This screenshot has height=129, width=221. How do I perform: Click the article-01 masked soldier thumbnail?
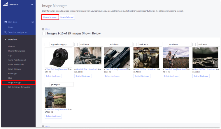[x=88, y=56]
